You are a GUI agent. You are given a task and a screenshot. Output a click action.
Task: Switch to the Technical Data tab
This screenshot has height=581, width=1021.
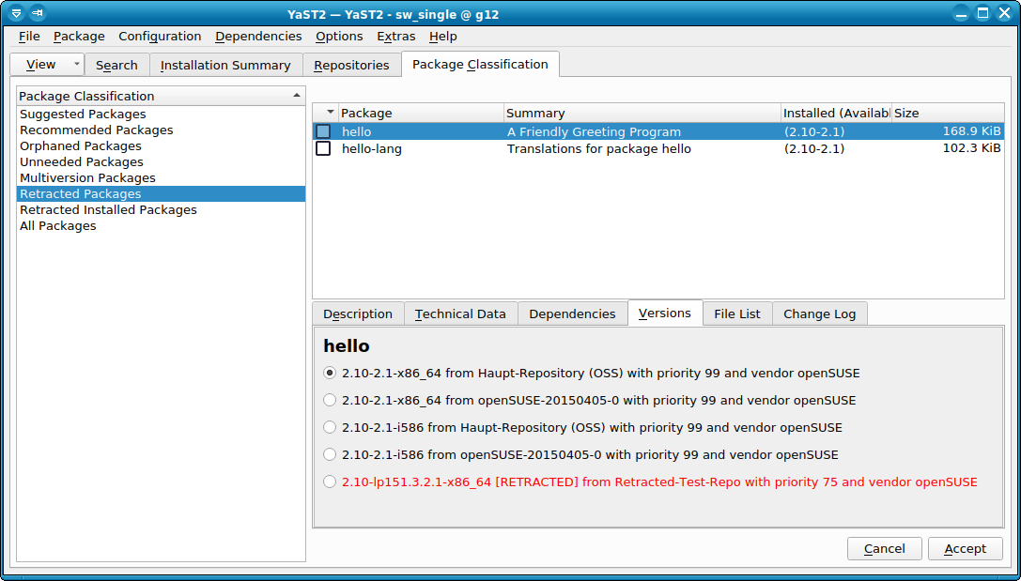point(460,313)
